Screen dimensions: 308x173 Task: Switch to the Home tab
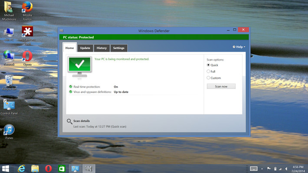[x=69, y=48]
